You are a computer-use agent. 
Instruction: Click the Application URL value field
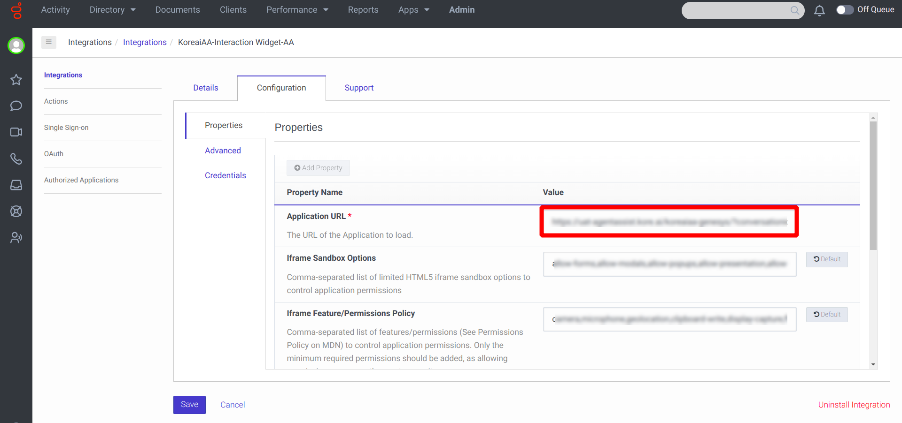click(669, 222)
